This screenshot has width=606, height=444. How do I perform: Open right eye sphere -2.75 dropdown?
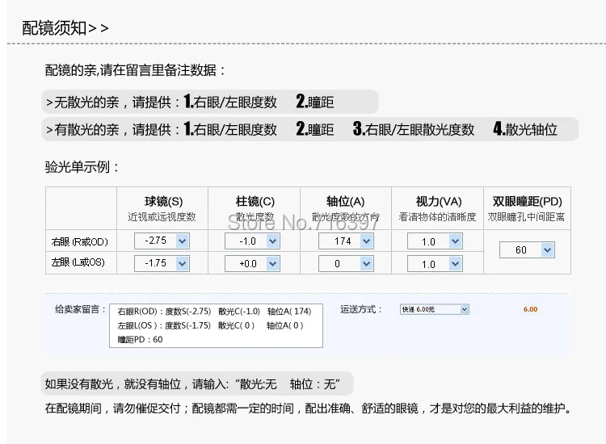point(162,241)
